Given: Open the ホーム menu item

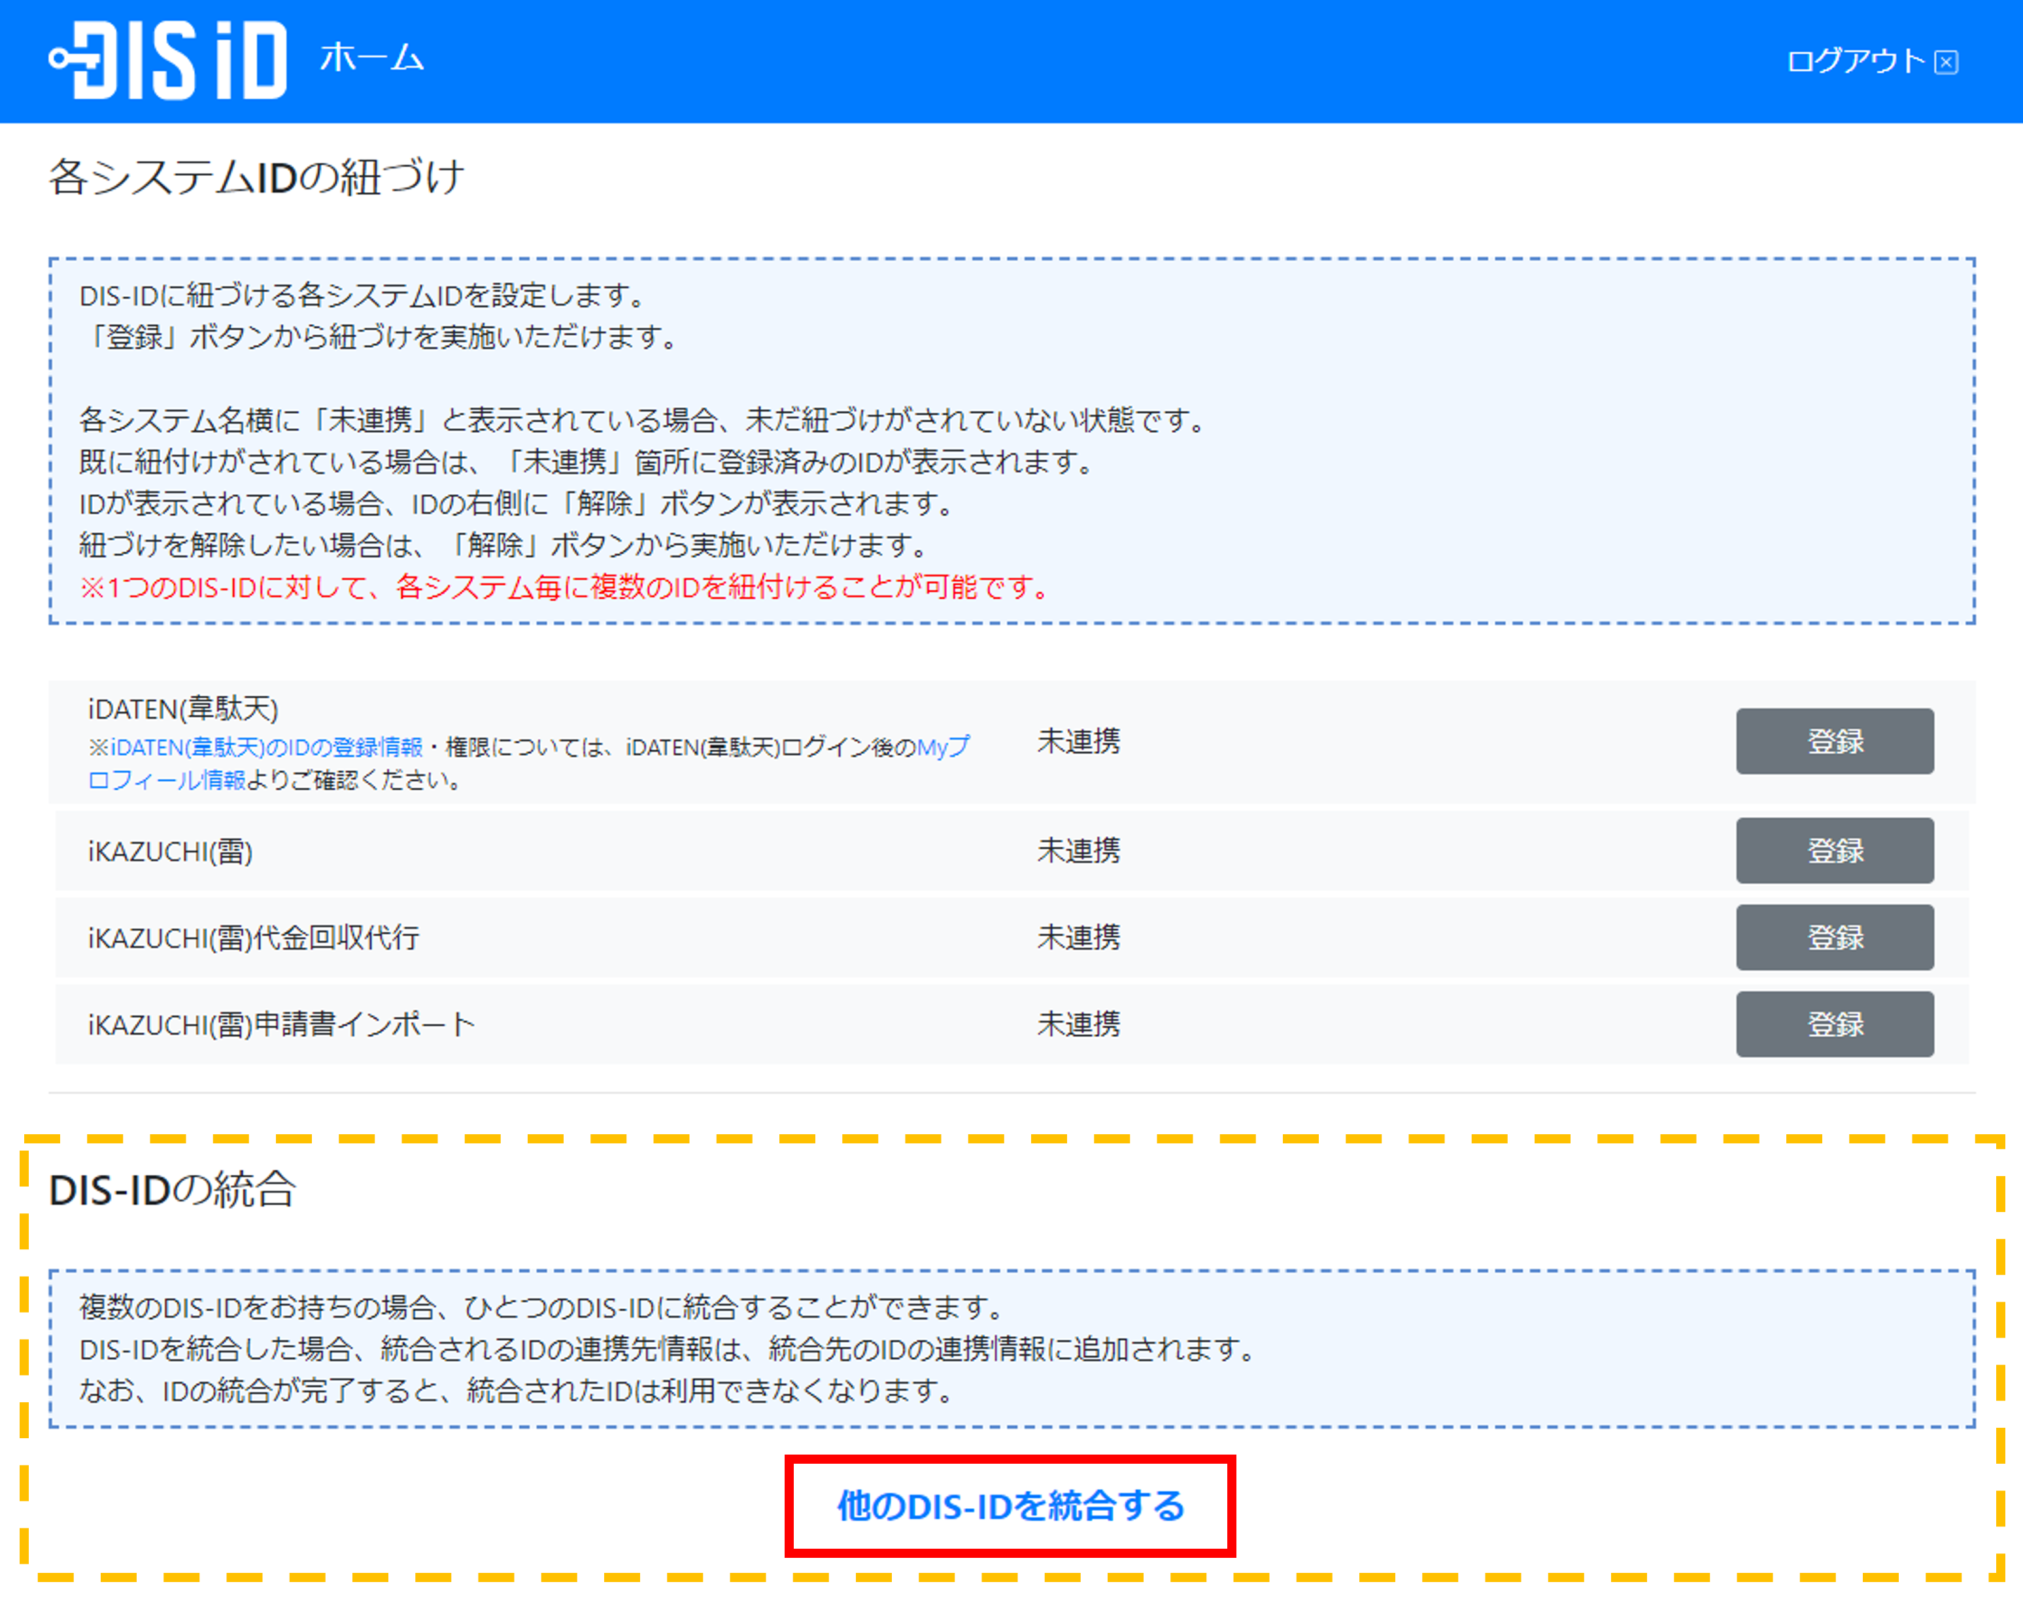Looking at the screenshot, I should point(371,58).
